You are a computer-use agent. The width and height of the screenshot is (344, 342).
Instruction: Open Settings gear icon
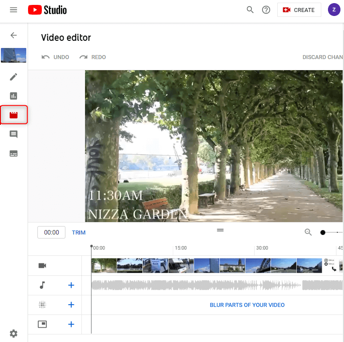click(14, 333)
